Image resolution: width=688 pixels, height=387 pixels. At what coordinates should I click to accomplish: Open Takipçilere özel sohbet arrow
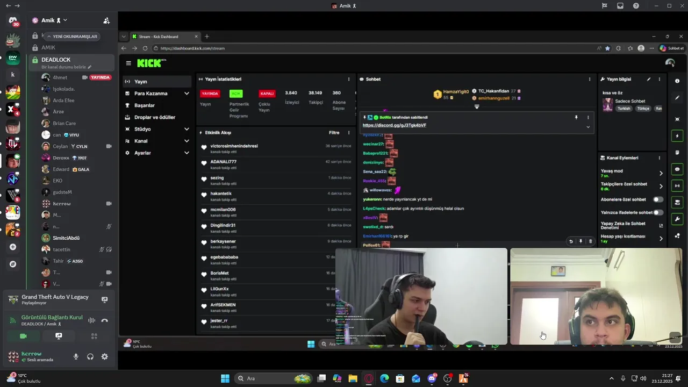pyautogui.click(x=661, y=186)
